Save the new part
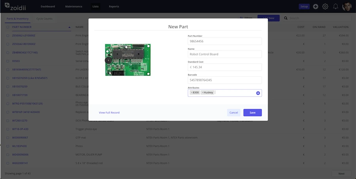The image size is (356, 179). (252, 113)
